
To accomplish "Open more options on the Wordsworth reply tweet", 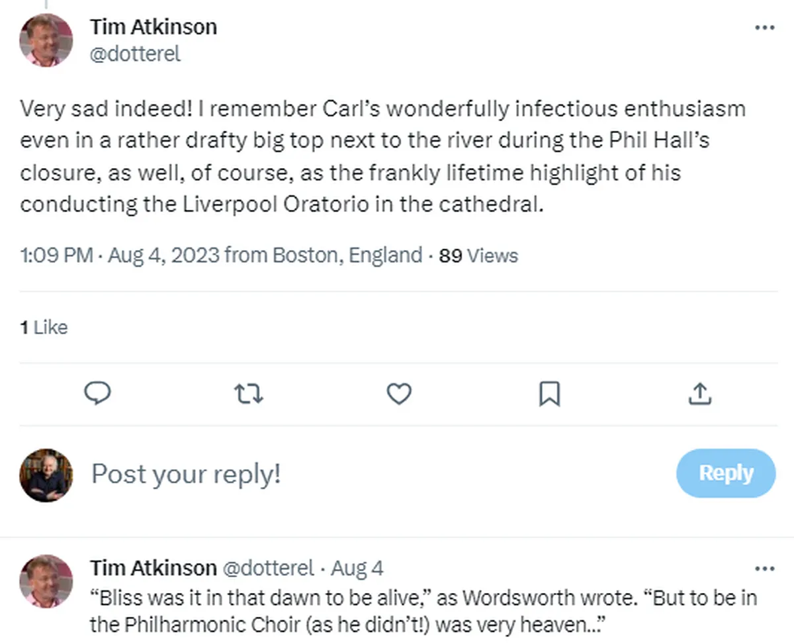I will tap(765, 568).
